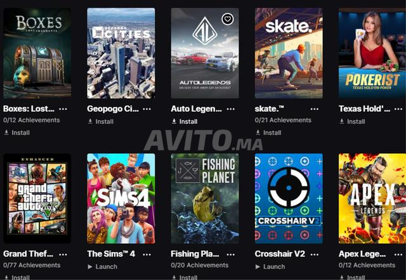Open the three-dot menu for skate.
The image size is (406, 280).
[x=315, y=109]
